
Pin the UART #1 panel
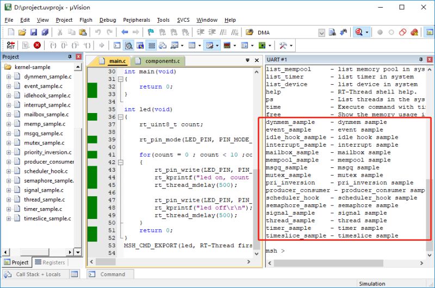[x=421, y=59]
